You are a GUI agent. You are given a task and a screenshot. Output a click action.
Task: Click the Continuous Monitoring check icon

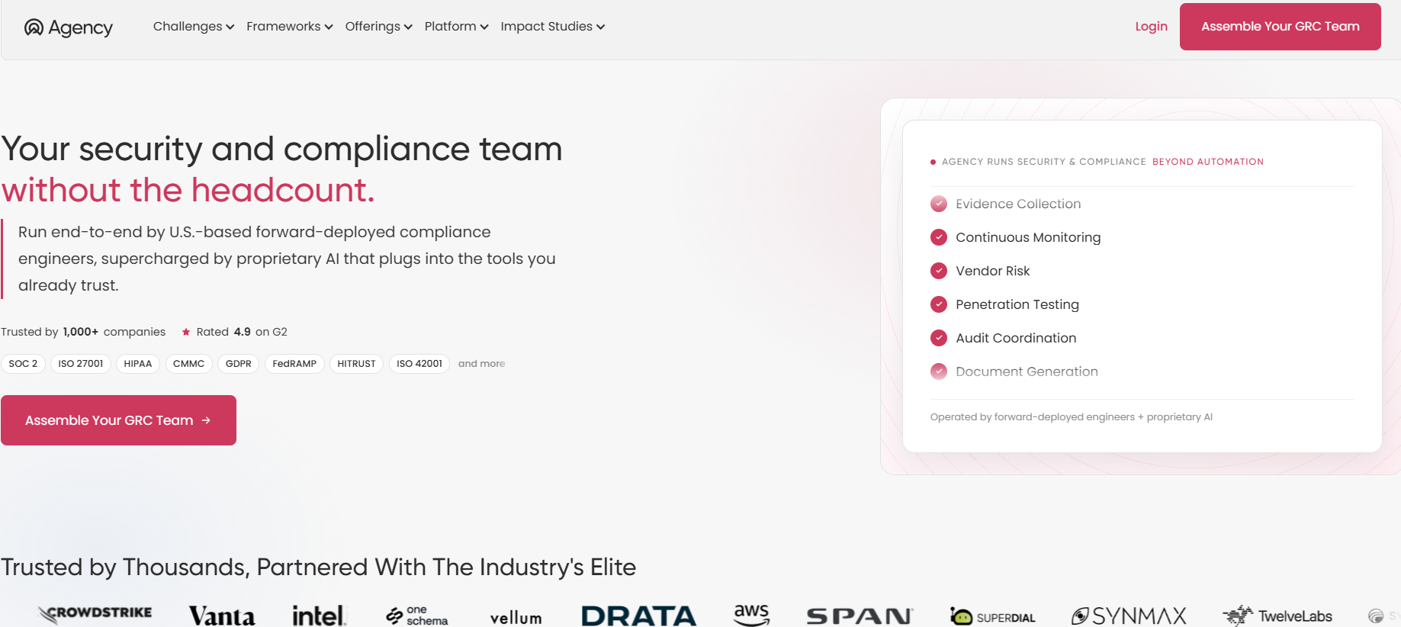(939, 237)
